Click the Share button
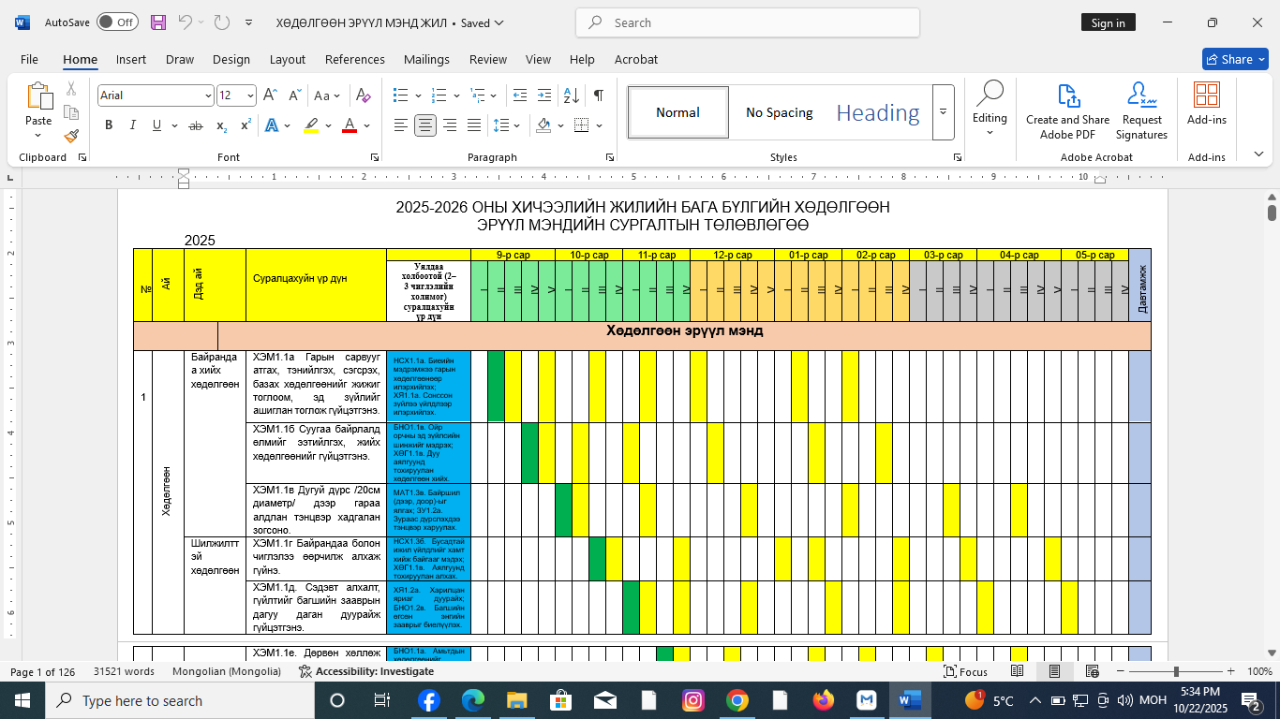The width and height of the screenshot is (1280, 719). 1234,59
